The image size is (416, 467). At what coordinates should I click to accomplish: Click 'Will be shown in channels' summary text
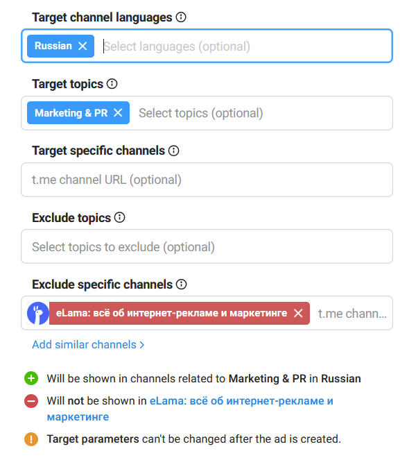pos(204,379)
